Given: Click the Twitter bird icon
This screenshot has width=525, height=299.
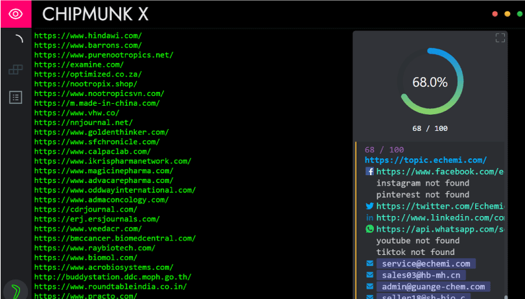Looking at the screenshot, I should [369, 206].
